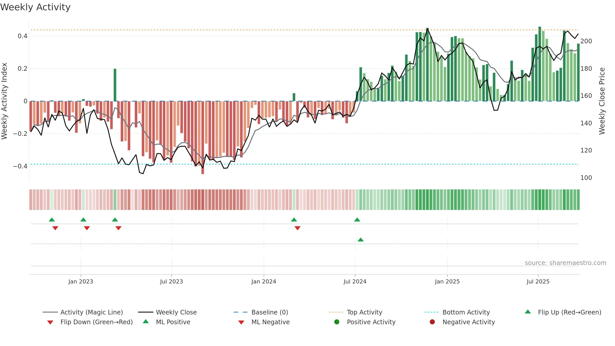Click the green flip-up triangle near March 2024
Screen dimensions: 615x346
(294, 220)
